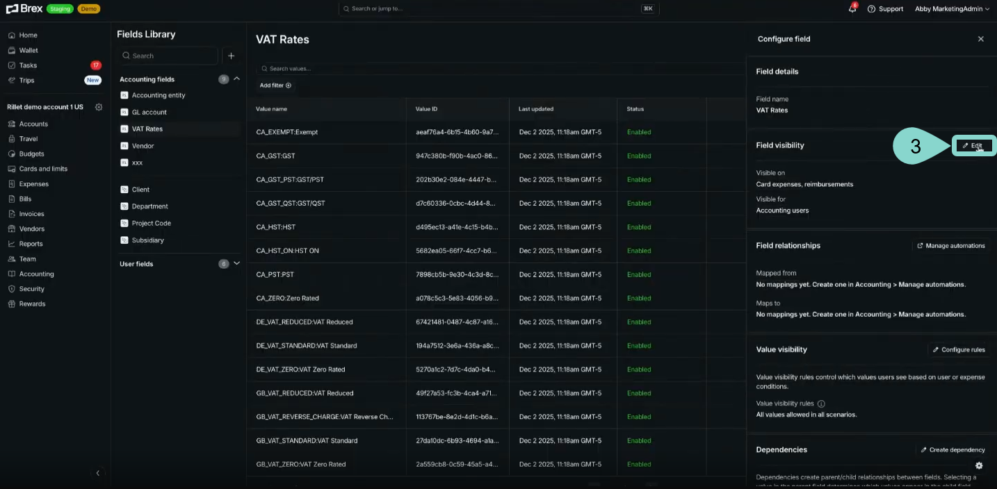Click Add filter above the values table
This screenshot has height=489, width=997.
275,85
